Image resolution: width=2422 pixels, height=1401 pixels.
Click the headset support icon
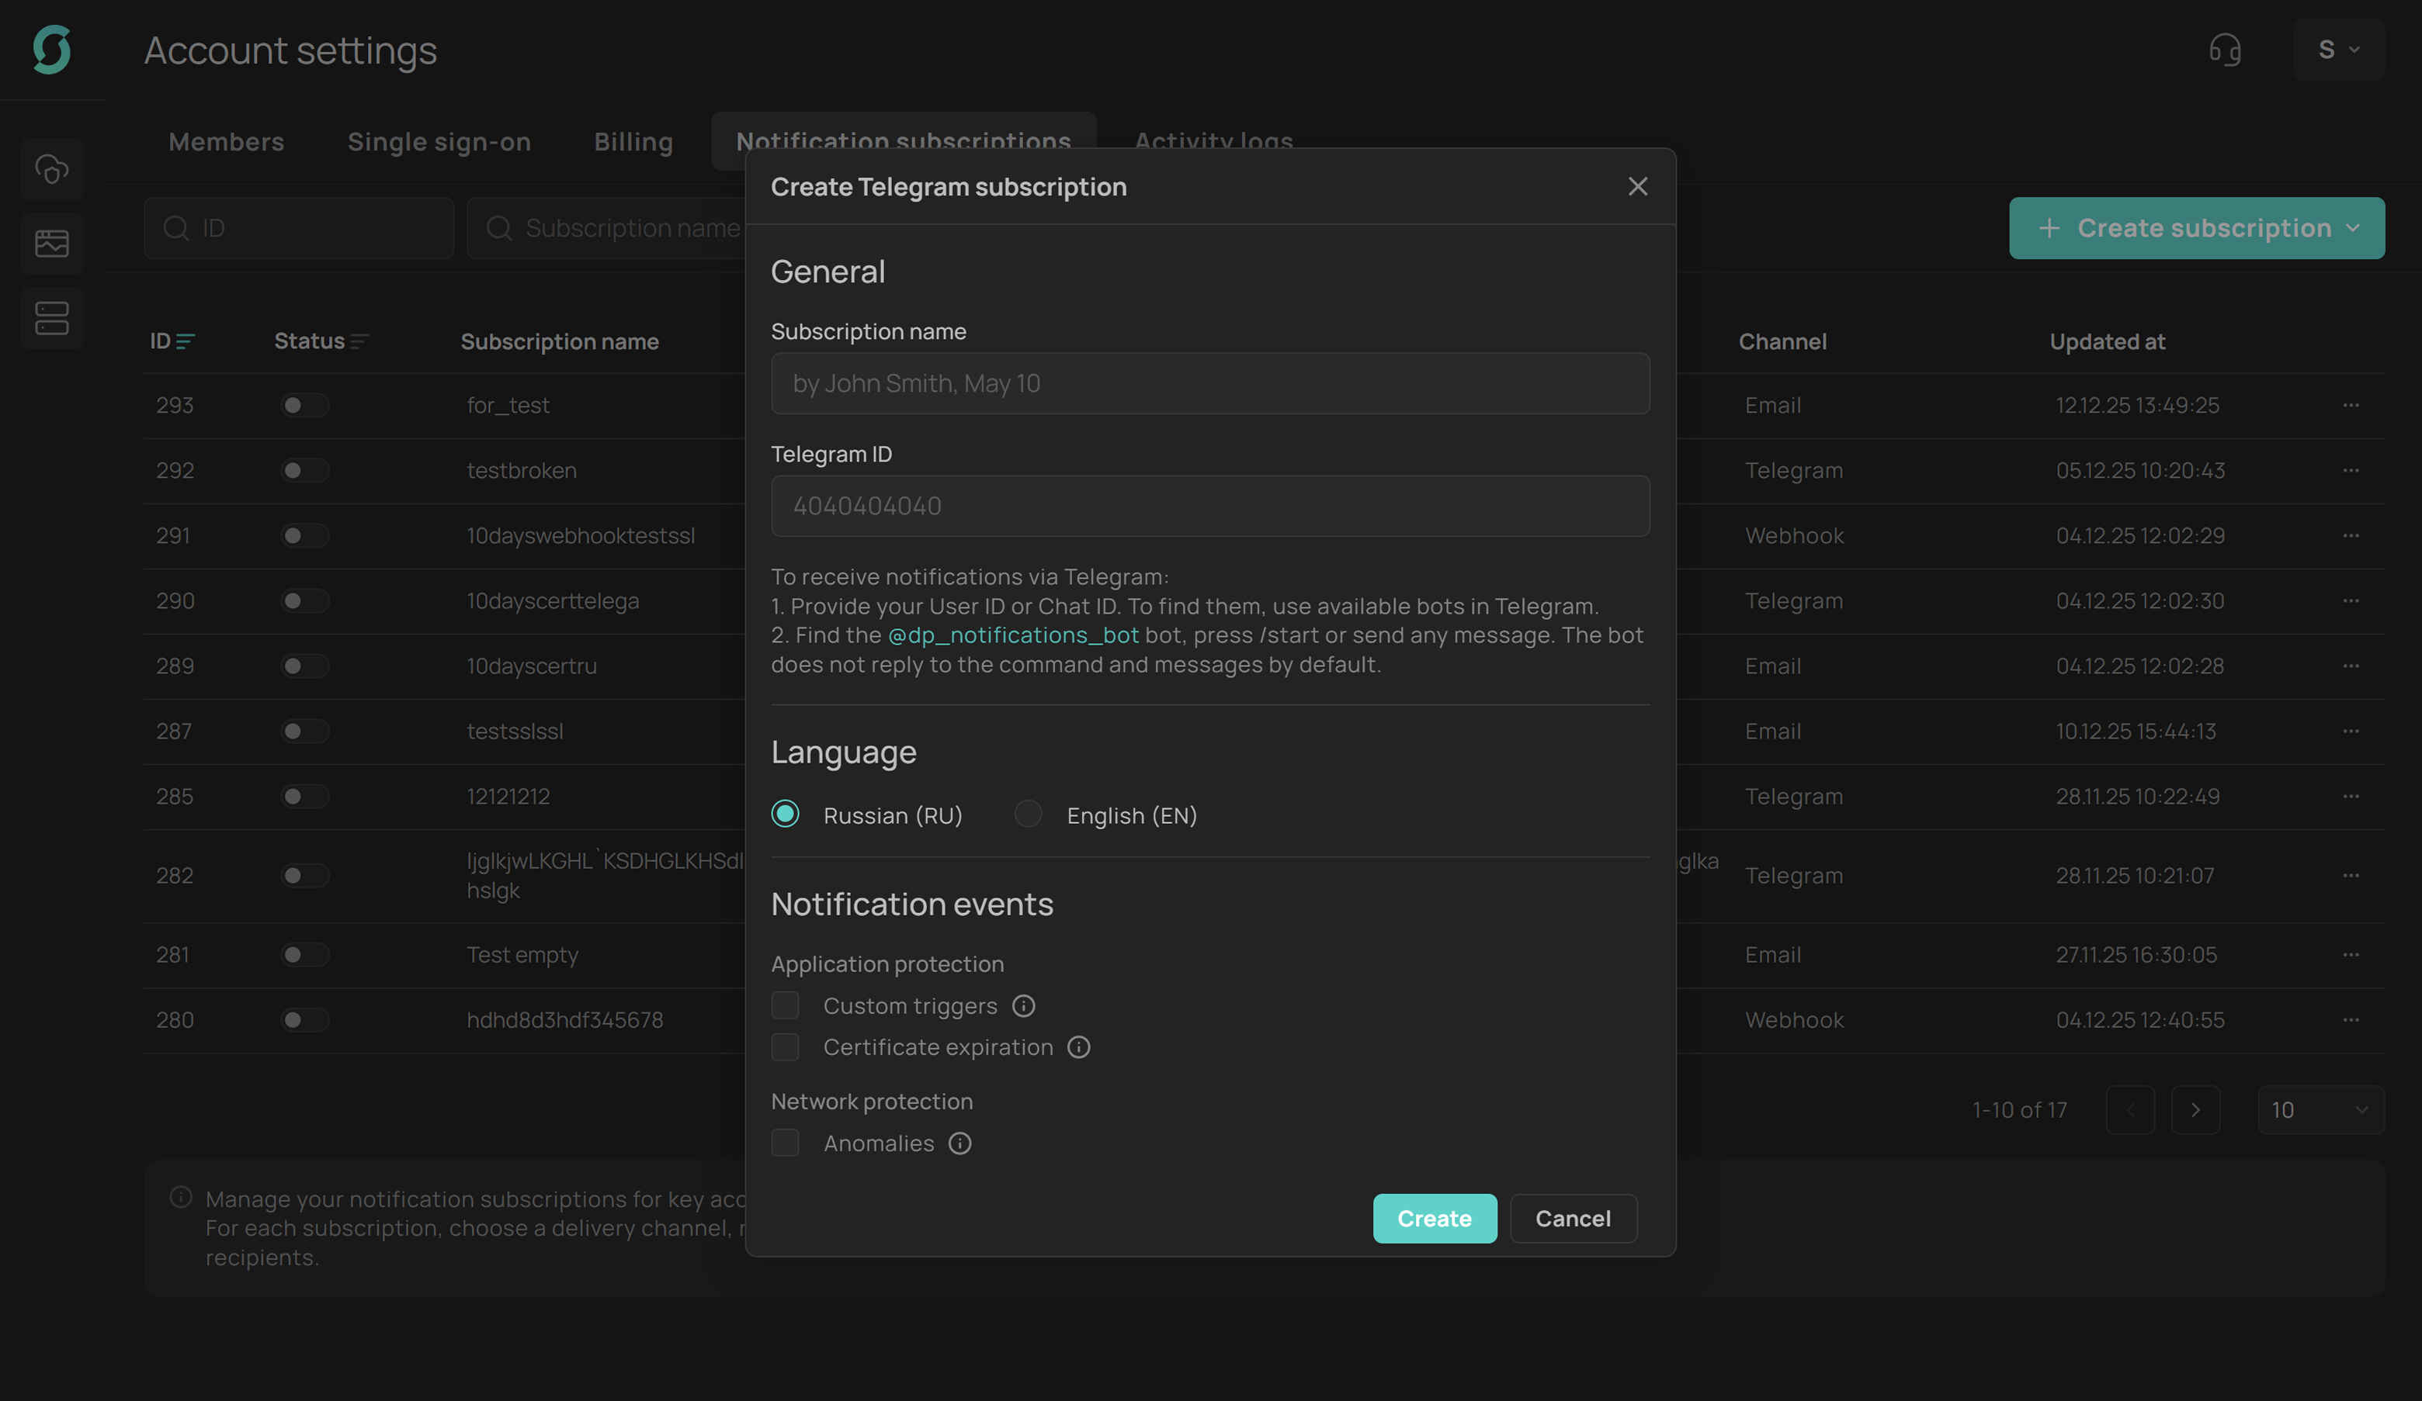2224,49
